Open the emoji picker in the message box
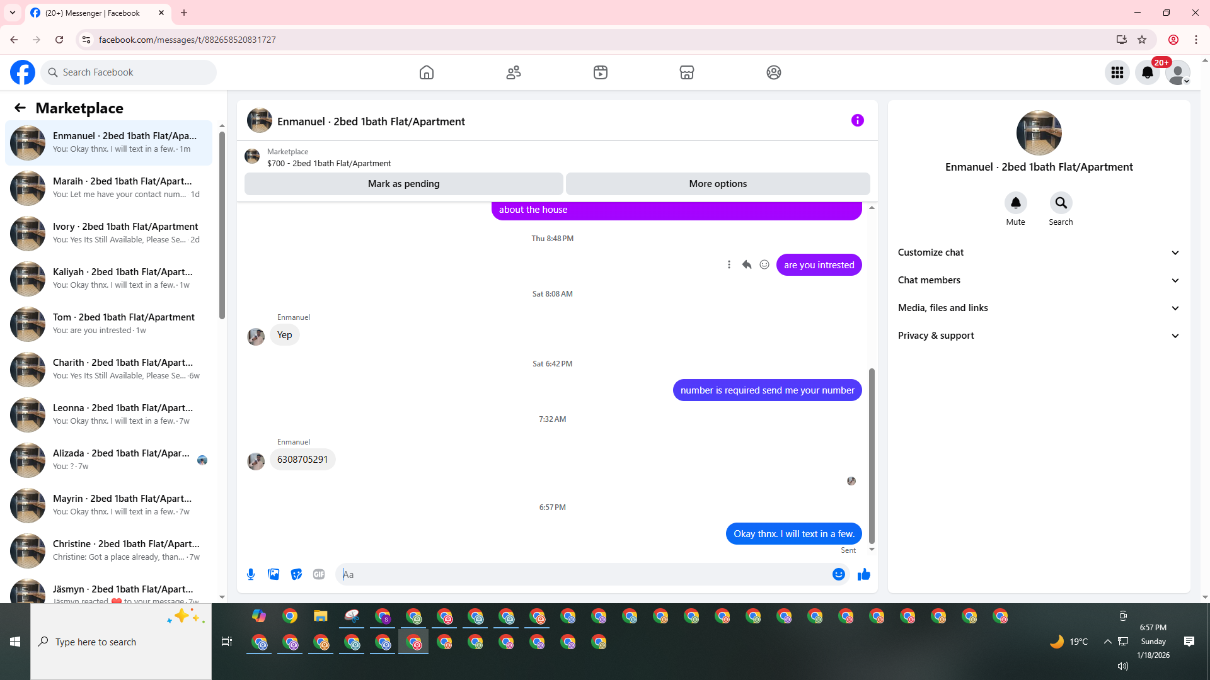Viewport: 1210px width, 680px height. click(838, 574)
